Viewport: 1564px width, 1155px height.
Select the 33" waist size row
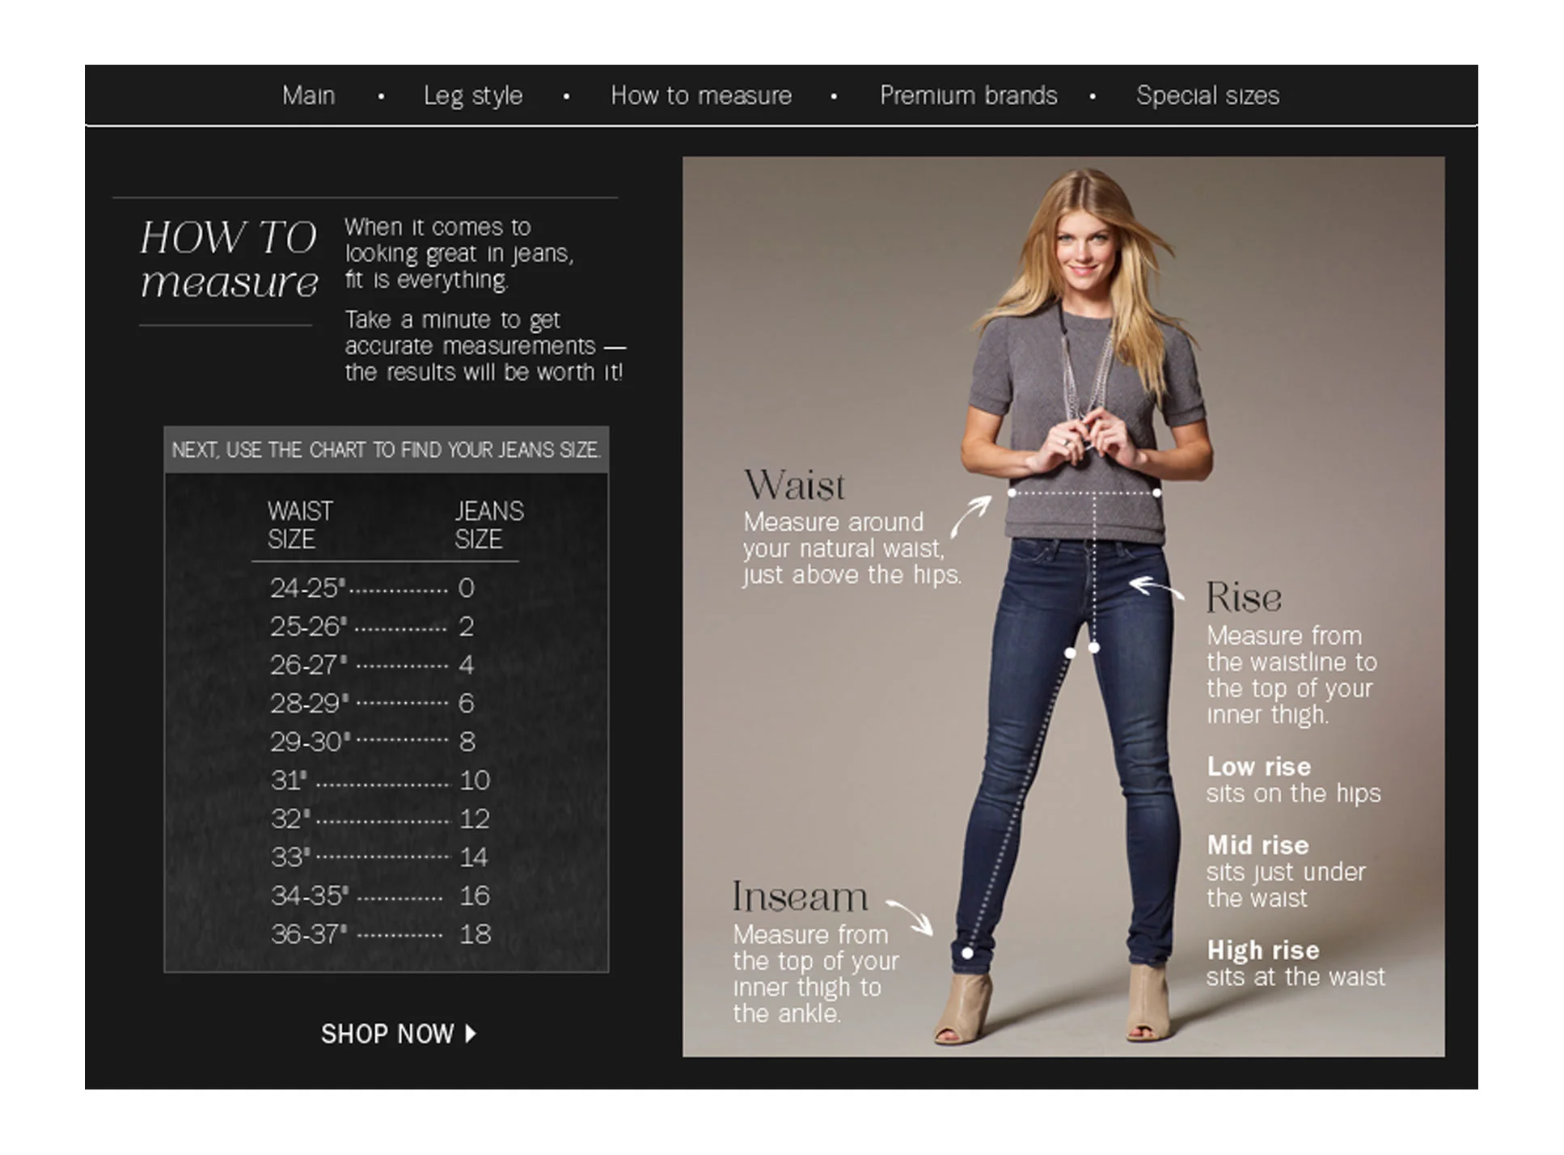click(380, 857)
